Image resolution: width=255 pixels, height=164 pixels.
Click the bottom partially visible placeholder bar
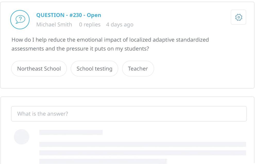coord(103,161)
